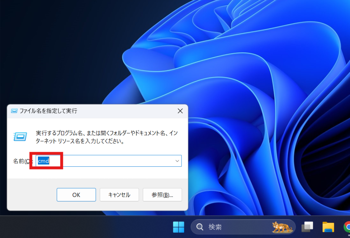Click the magnifier icon in taskbar search
Image resolution: width=350 pixels, height=238 pixels.
[200, 227]
